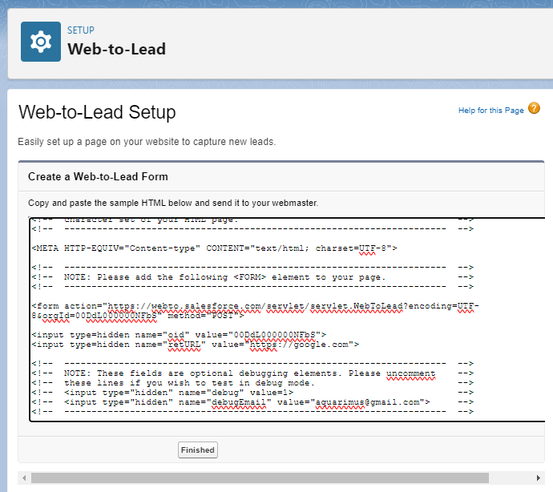Click the SETUP breadcrumb label
The image size is (553, 492).
81,30
